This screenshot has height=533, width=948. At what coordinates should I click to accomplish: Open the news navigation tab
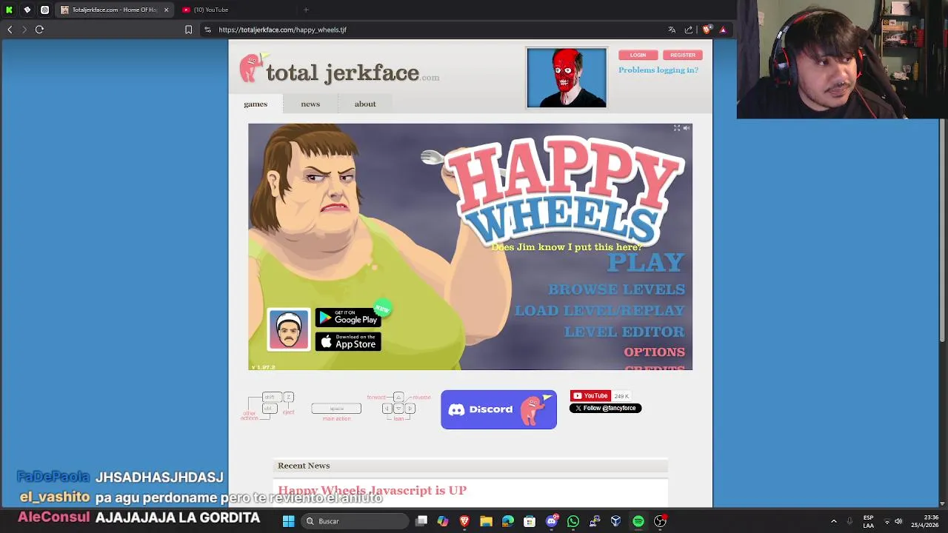click(x=310, y=104)
